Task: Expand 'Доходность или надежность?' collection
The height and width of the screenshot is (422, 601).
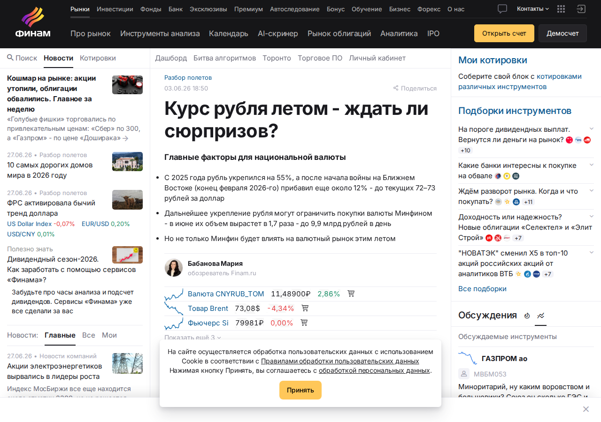Action: (592, 217)
